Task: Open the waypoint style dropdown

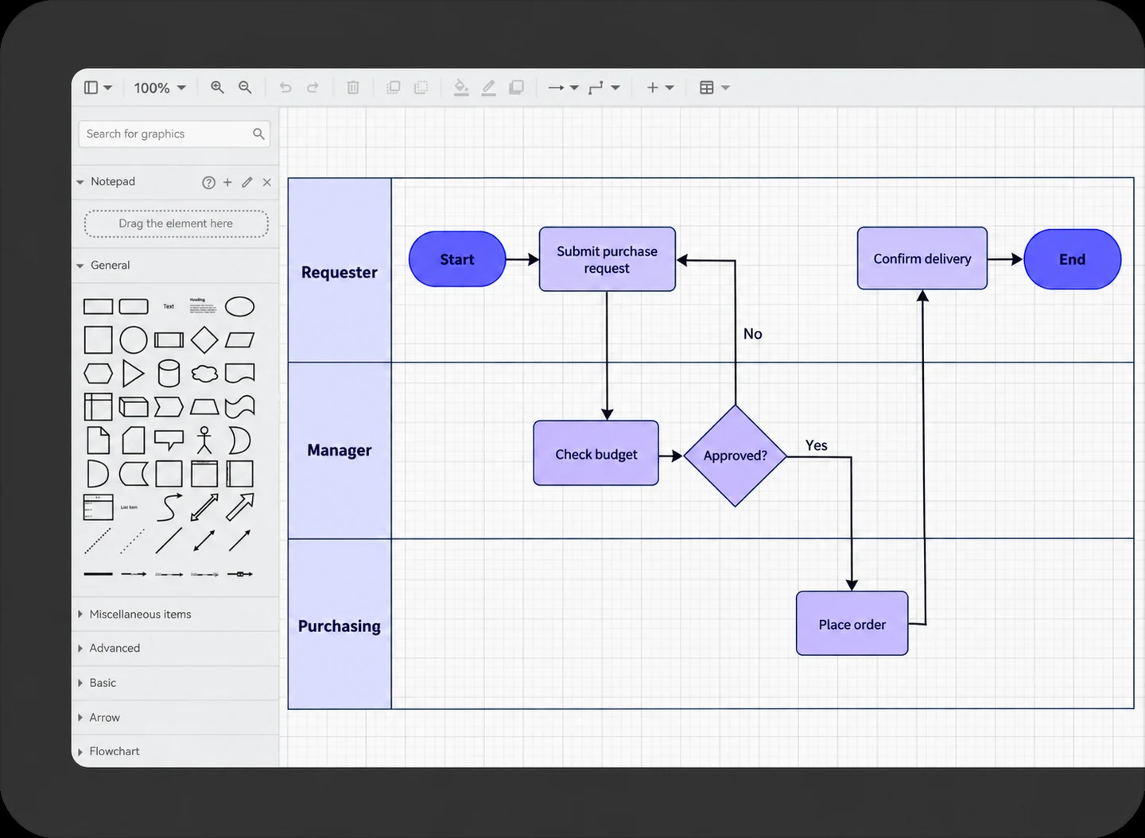Action: click(604, 87)
